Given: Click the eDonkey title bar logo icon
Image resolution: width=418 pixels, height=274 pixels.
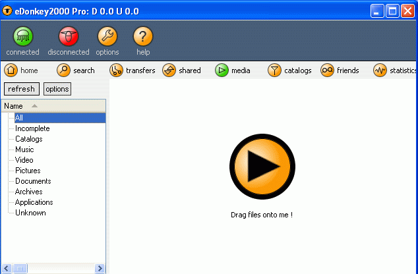Looking at the screenshot, I should [7, 11].
